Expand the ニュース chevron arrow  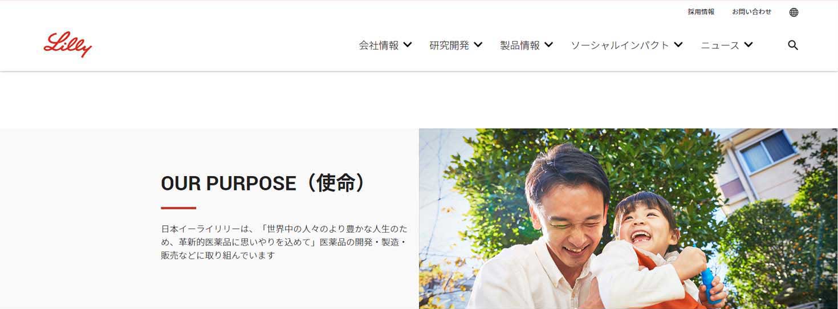click(x=748, y=44)
